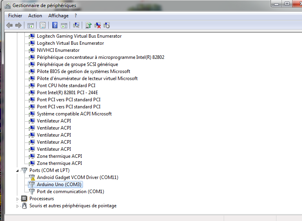Image resolution: width=302 pixels, height=221 pixels.
Task: Select Souris et autres périphériques de pointage label
Action: tap(73, 206)
